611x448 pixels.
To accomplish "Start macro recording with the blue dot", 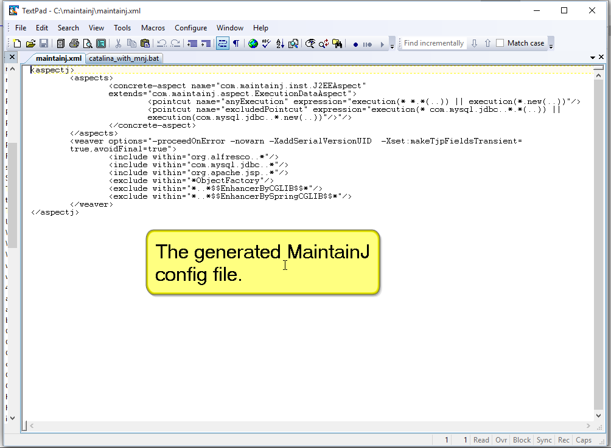I will 355,44.
